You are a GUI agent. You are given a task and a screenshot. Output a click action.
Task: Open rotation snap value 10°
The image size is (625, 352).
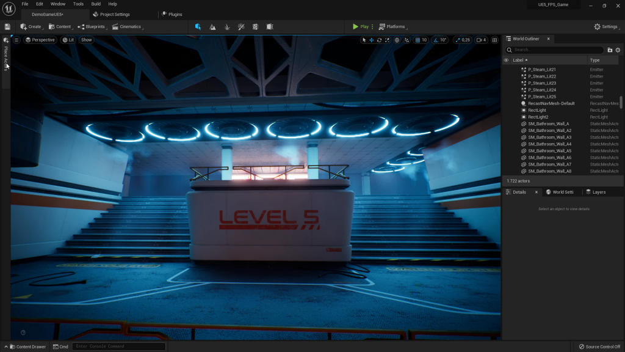(443, 40)
